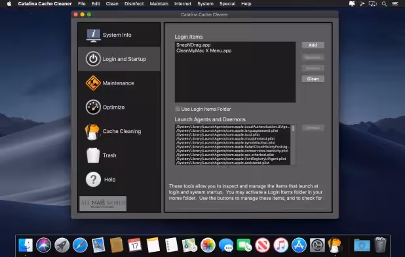Open Messages from the Dock
Viewport: 405px width, 257px height.
[226, 245]
